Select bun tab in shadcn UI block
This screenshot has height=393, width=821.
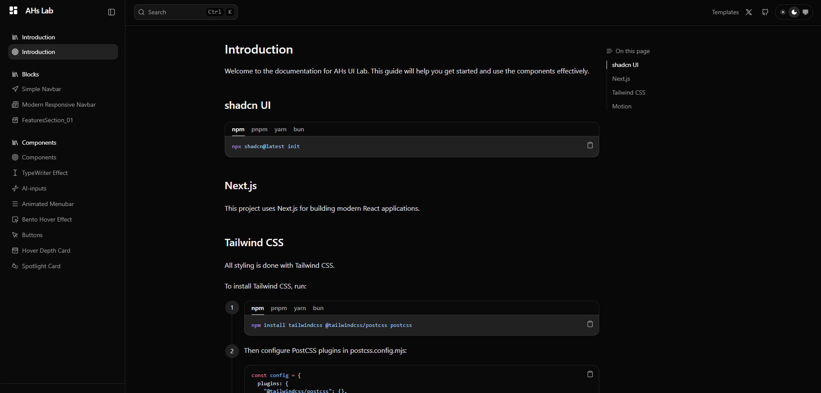(x=299, y=130)
